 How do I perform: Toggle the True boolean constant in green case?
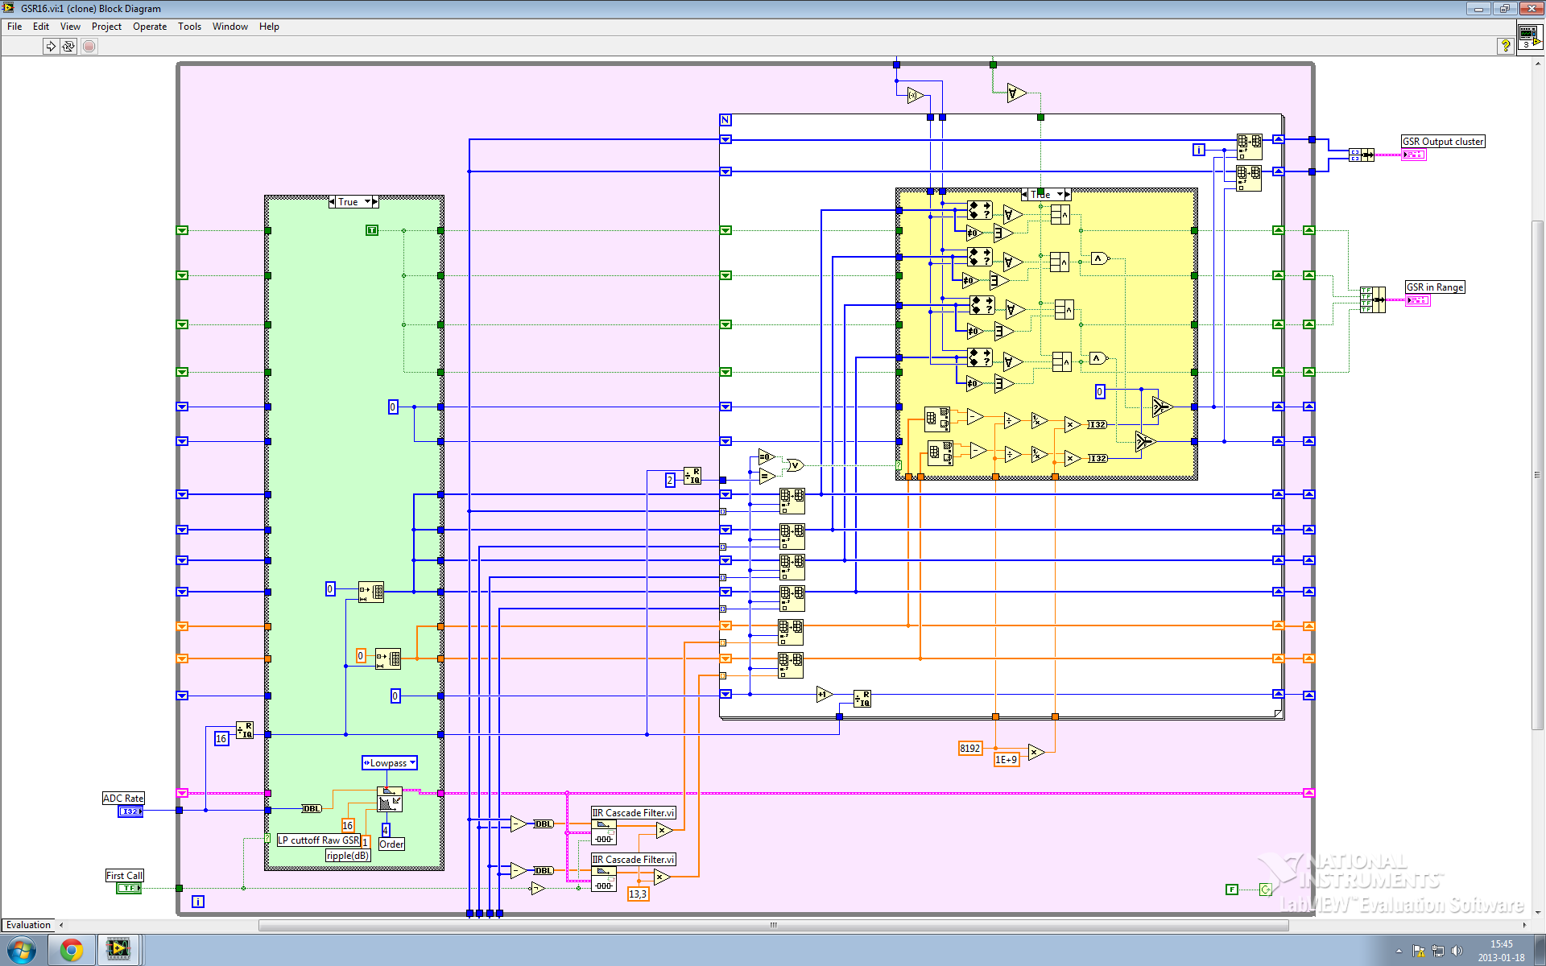[x=372, y=230]
